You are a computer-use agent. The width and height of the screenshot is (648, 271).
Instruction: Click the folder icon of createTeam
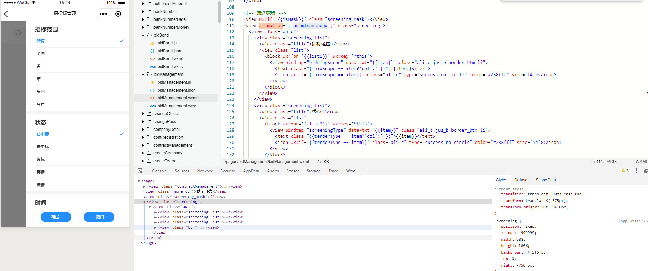click(149, 161)
